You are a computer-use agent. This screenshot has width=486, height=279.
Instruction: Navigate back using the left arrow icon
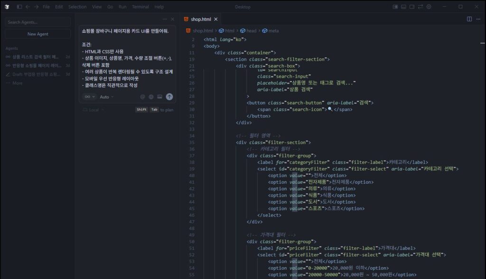[x=28, y=7]
